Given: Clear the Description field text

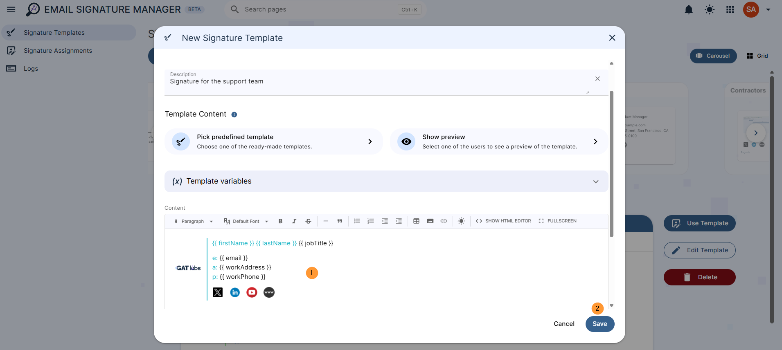Looking at the screenshot, I should click(597, 79).
